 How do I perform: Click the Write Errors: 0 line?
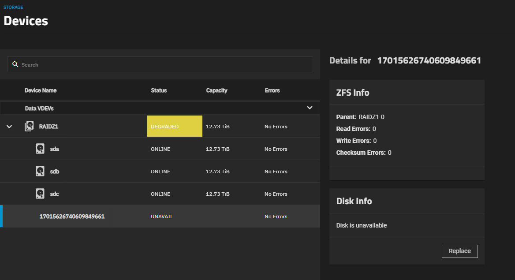[x=356, y=141]
